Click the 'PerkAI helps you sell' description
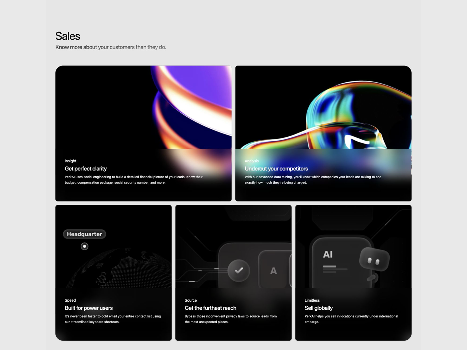Image resolution: width=467 pixels, height=350 pixels. click(351, 319)
